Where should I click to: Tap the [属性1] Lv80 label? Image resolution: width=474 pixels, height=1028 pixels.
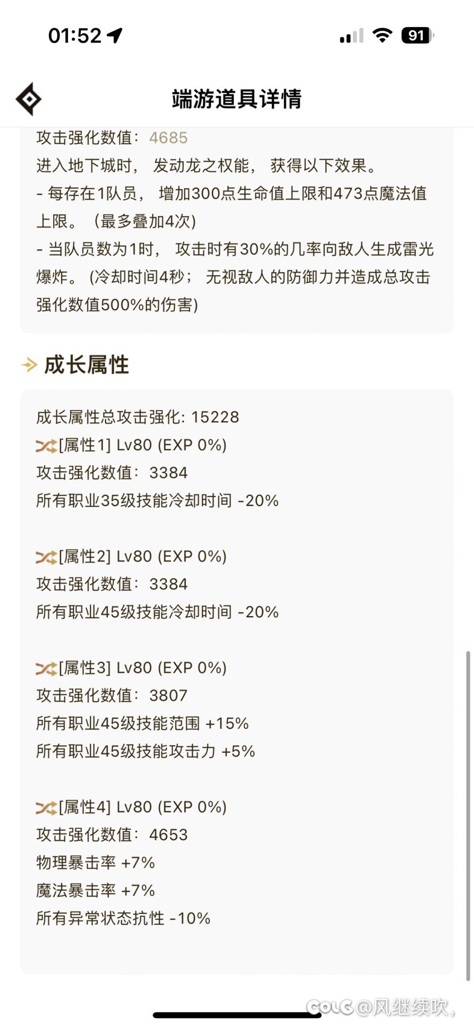click(x=142, y=445)
